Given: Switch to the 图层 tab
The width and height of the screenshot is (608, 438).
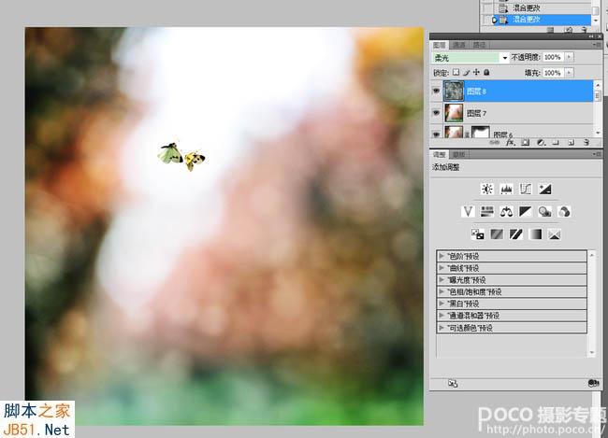Looking at the screenshot, I should (440, 45).
